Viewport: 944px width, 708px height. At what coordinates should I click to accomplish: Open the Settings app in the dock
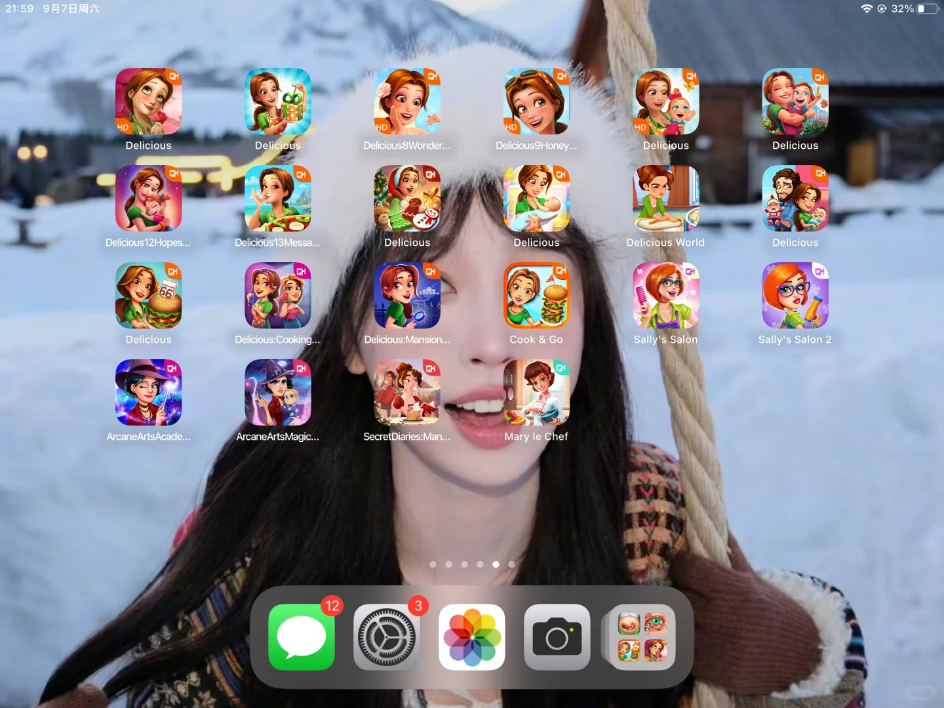pyautogui.click(x=387, y=637)
